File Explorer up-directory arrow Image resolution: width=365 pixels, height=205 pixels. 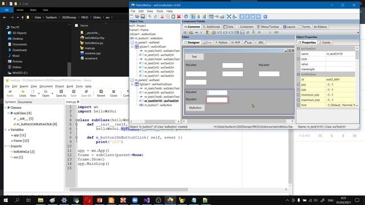pos(22,18)
